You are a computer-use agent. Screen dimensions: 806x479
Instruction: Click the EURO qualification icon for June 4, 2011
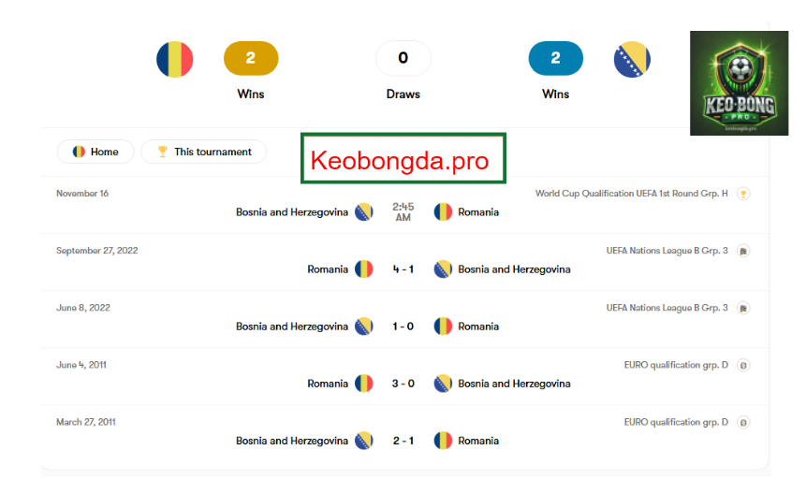tap(743, 365)
